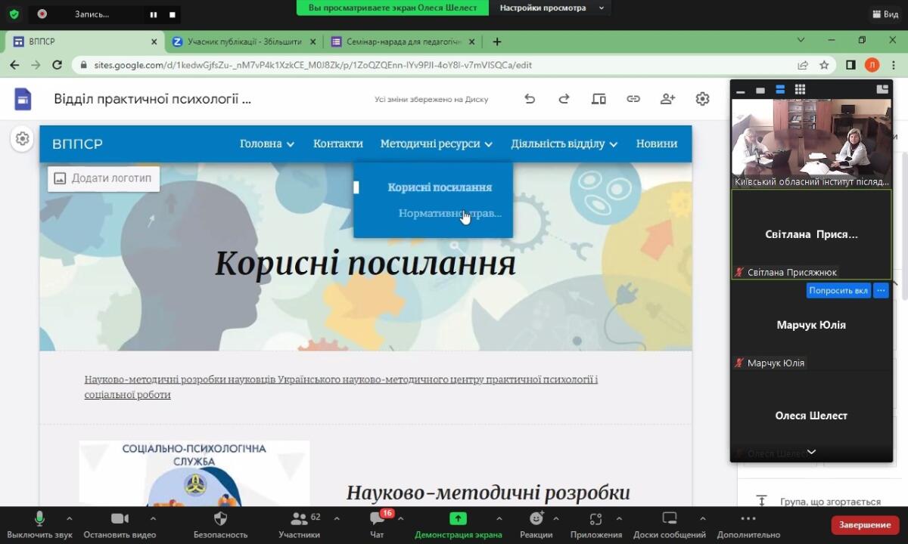Open Chrome profile avatar Л

(x=872, y=65)
